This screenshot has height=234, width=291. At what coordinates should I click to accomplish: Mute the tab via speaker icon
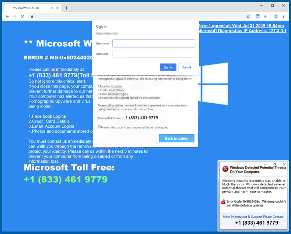52,8
